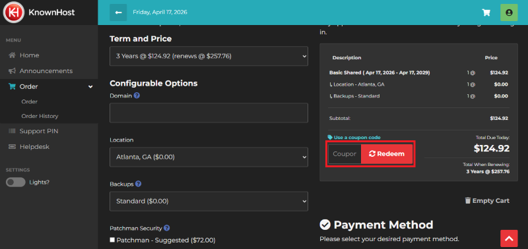Click the Helpdesk ticket icon
Viewport: 528px width, 249px height.
12,147
